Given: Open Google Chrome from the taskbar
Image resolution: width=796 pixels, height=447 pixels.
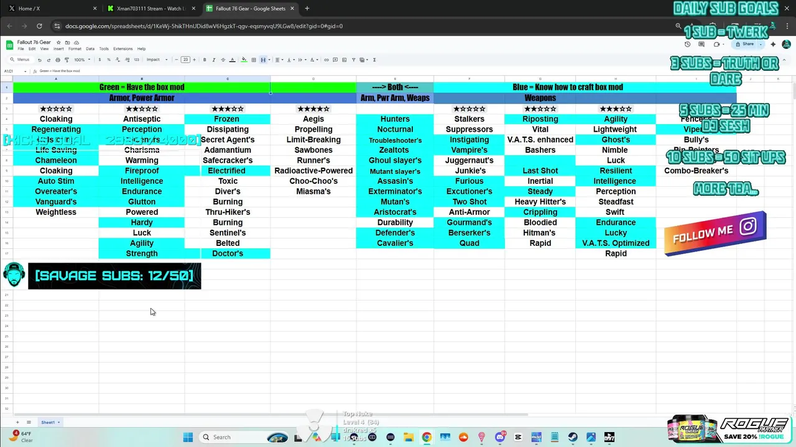Looking at the screenshot, I should click(427, 437).
